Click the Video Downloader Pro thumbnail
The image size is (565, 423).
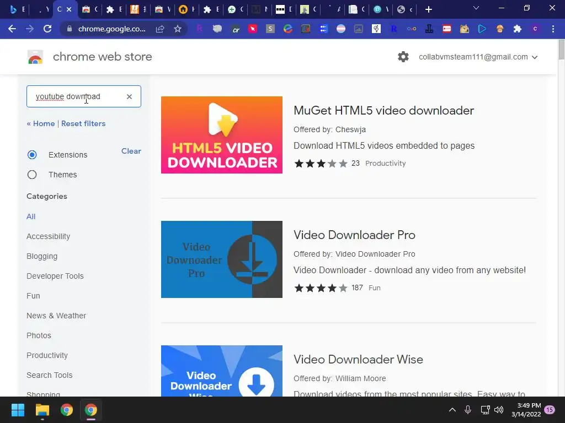[222, 259]
